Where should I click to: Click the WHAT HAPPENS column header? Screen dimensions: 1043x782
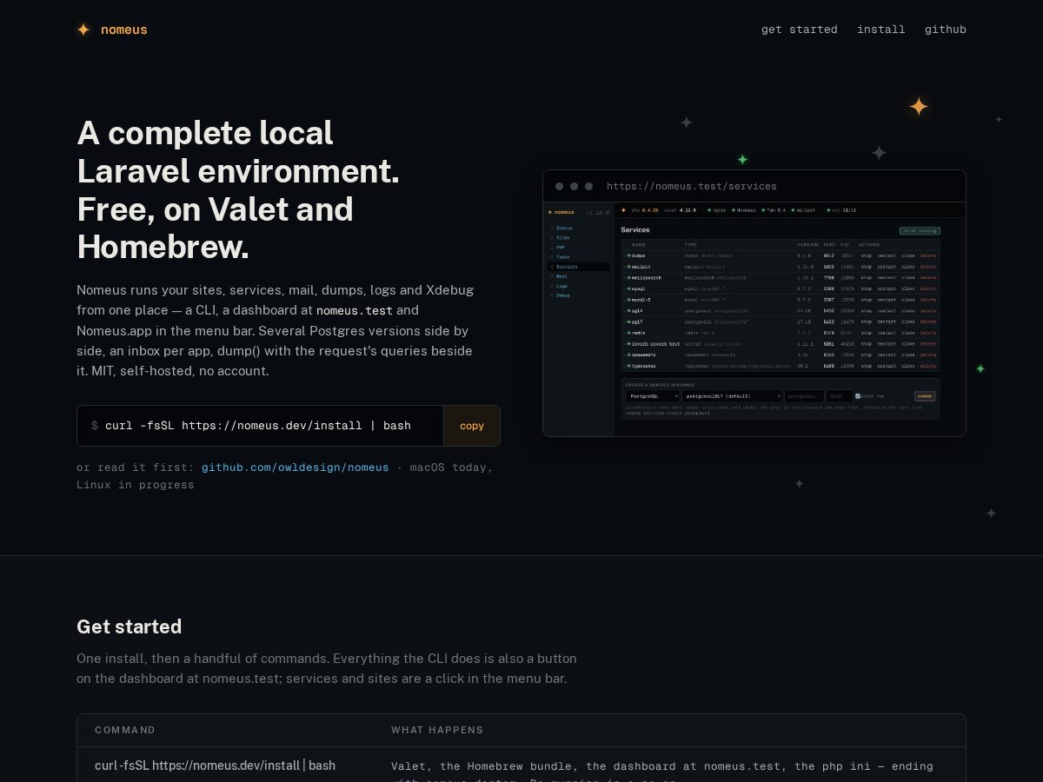click(x=437, y=730)
